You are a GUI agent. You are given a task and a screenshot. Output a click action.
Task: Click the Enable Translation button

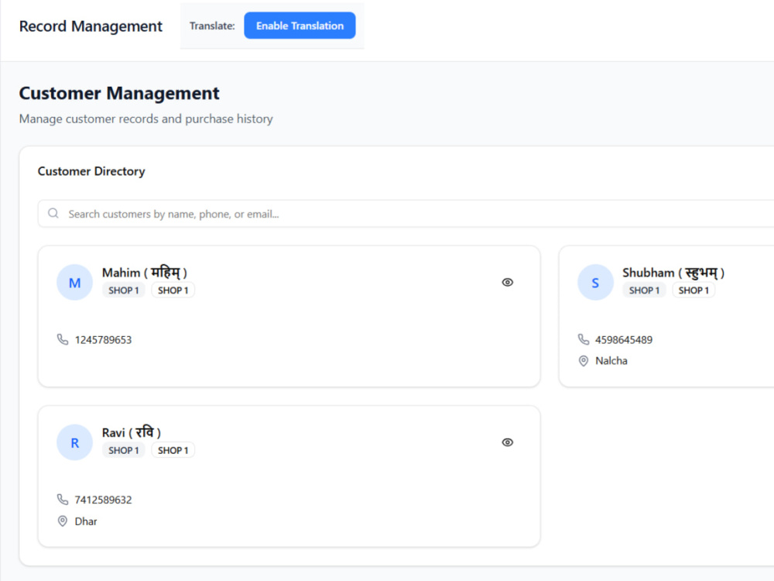point(300,26)
